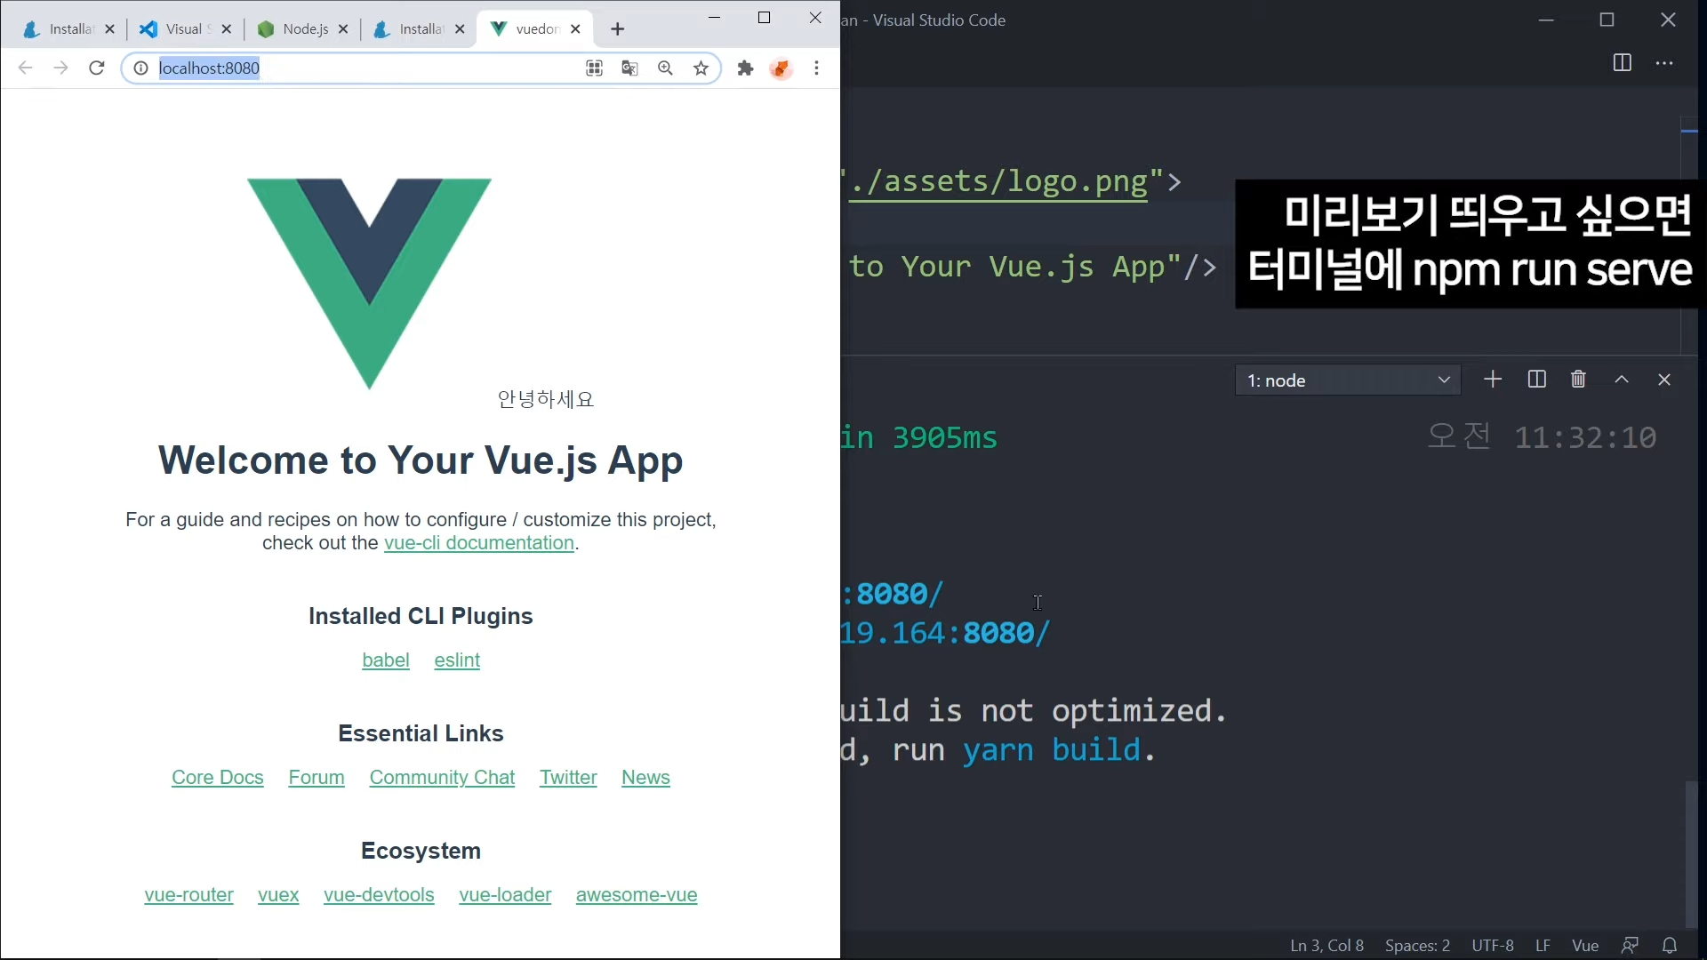Open the Community Chat link
Image resolution: width=1707 pixels, height=960 pixels.
pos(442,778)
